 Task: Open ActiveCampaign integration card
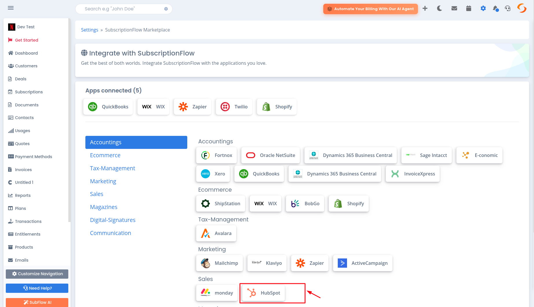click(x=363, y=263)
